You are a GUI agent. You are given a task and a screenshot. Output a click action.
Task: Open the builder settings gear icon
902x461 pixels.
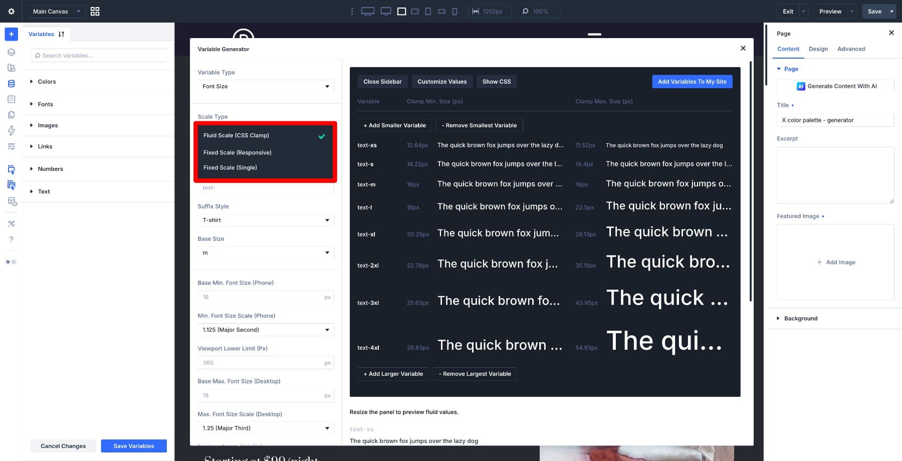pyautogui.click(x=11, y=11)
